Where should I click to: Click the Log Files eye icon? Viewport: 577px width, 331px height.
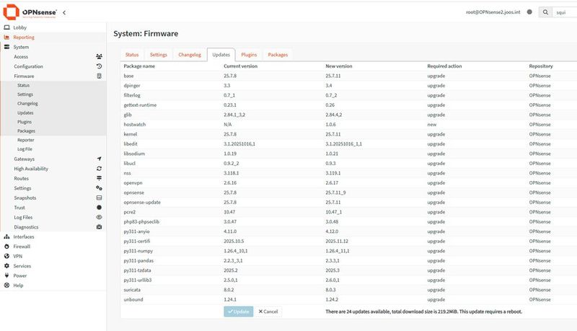tap(99, 217)
